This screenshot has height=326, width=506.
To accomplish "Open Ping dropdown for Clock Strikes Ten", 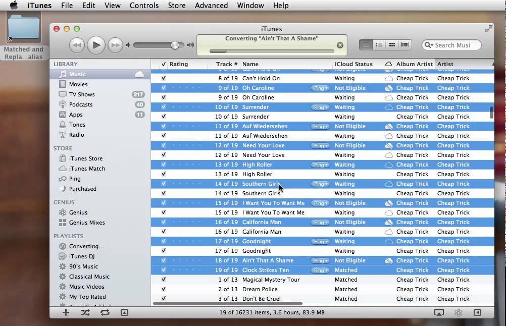I will click(320, 270).
